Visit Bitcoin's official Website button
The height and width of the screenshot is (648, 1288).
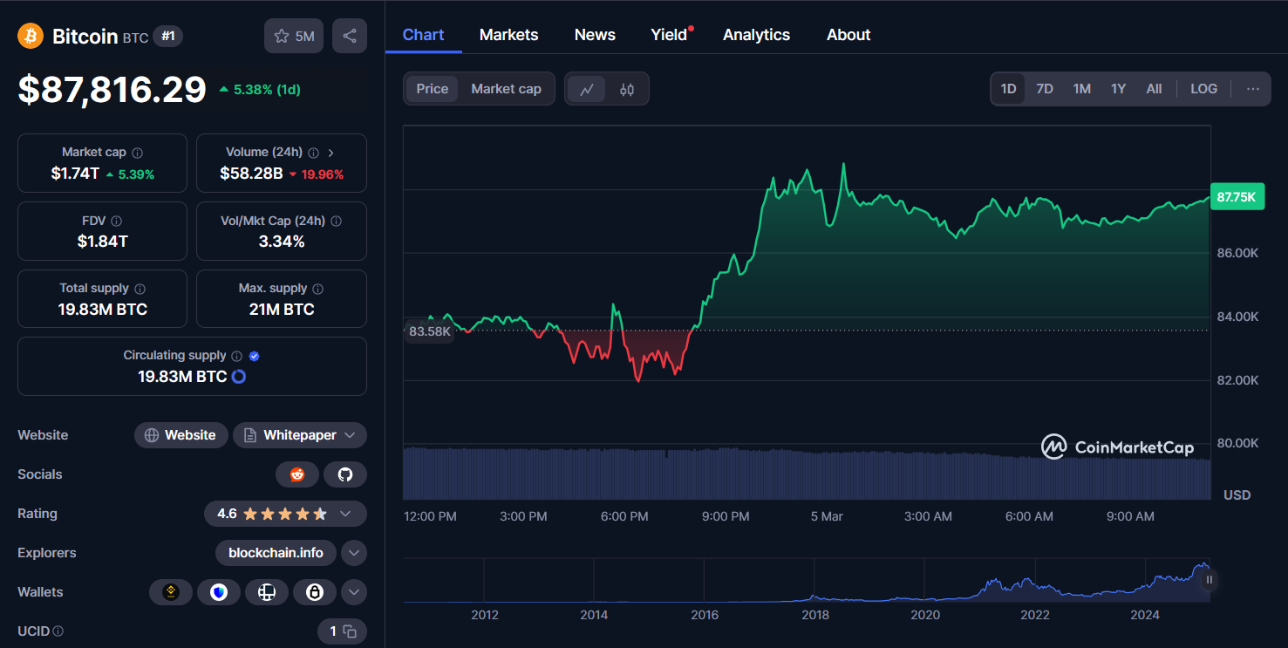(x=181, y=434)
